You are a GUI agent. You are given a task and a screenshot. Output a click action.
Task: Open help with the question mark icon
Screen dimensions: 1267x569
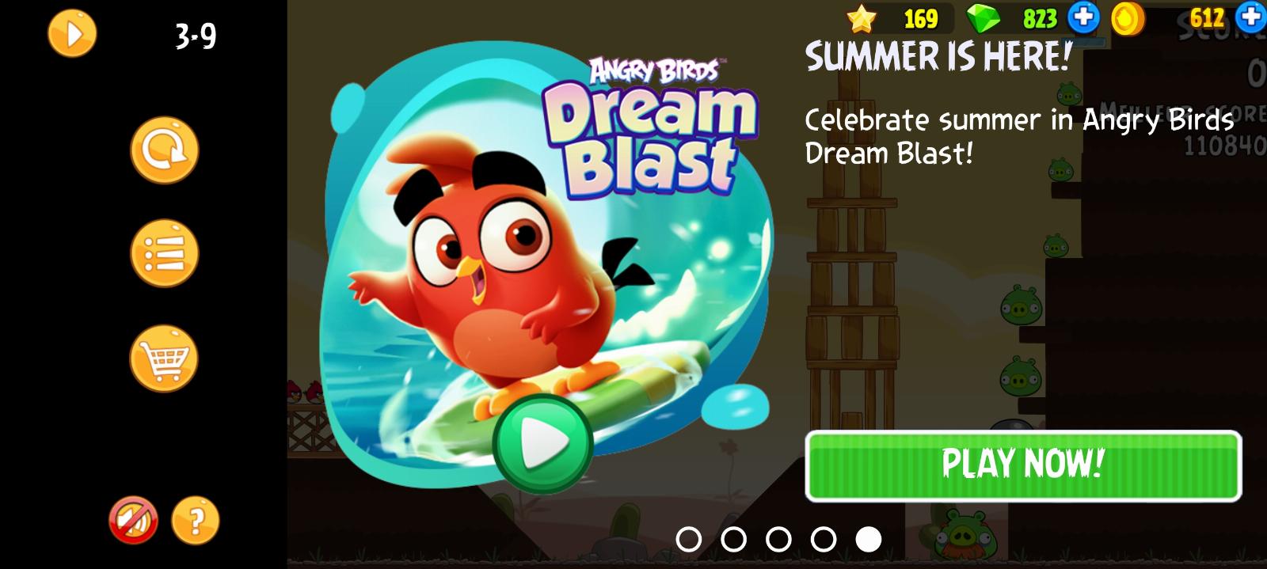195,520
